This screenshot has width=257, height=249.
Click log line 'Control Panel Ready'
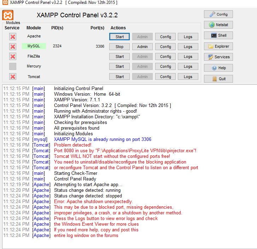[75, 179]
